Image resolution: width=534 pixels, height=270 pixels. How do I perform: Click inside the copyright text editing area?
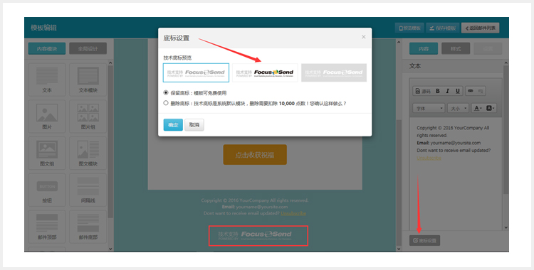coord(456,173)
